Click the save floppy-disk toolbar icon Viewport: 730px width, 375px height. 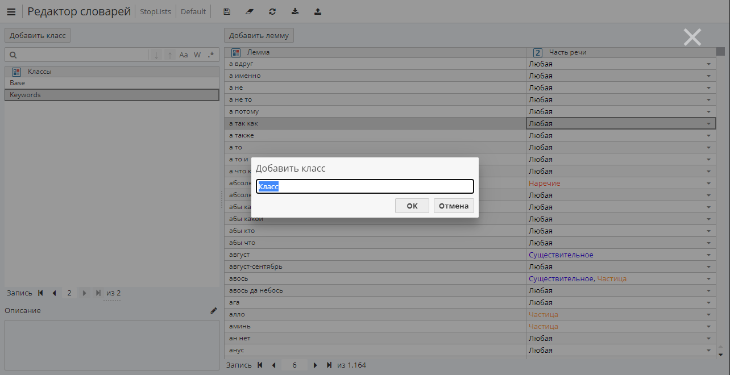pos(227,11)
